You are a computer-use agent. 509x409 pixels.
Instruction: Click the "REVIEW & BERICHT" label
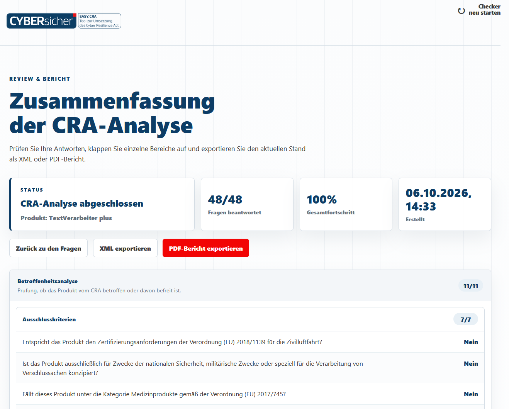(x=40, y=79)
